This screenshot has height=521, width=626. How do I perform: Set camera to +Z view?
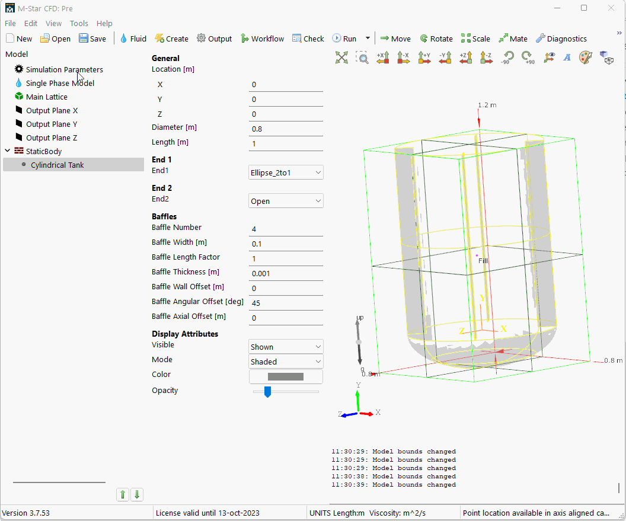(x=466, y=57)
